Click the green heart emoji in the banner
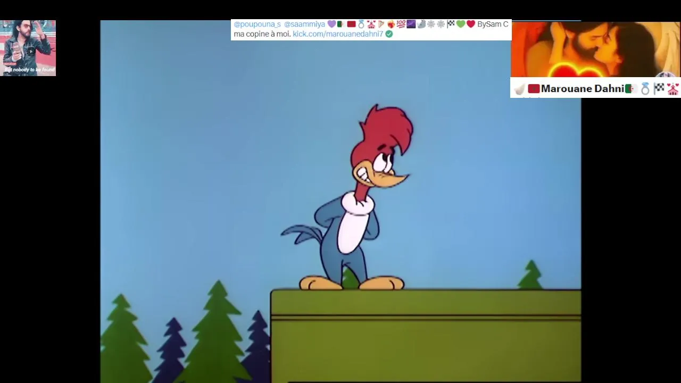This screenshot has width=681, height=383. tap(461, 24)
